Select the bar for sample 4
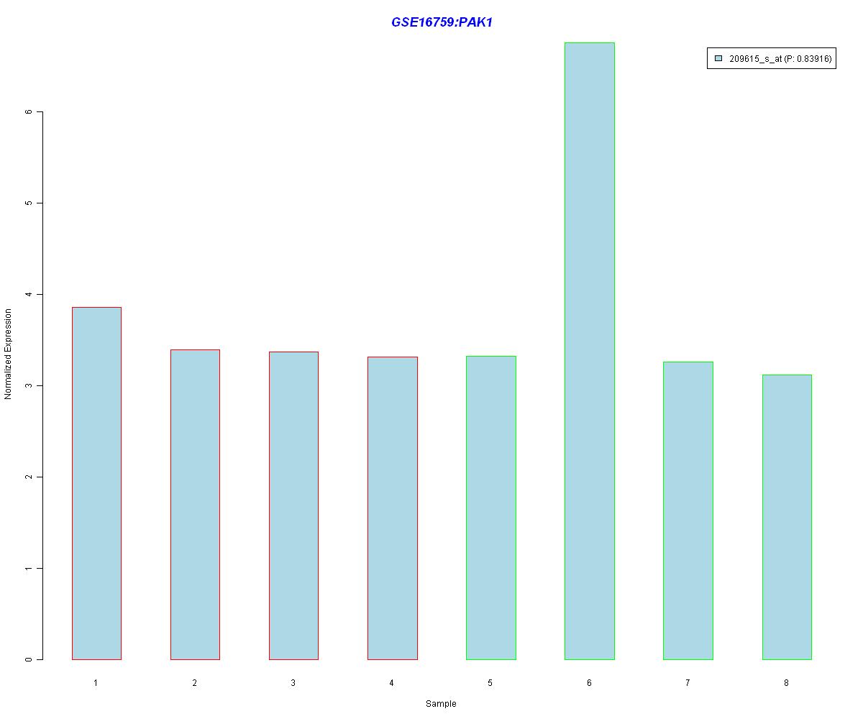This screenshot has width=863, height=719. tap(392, 508)
